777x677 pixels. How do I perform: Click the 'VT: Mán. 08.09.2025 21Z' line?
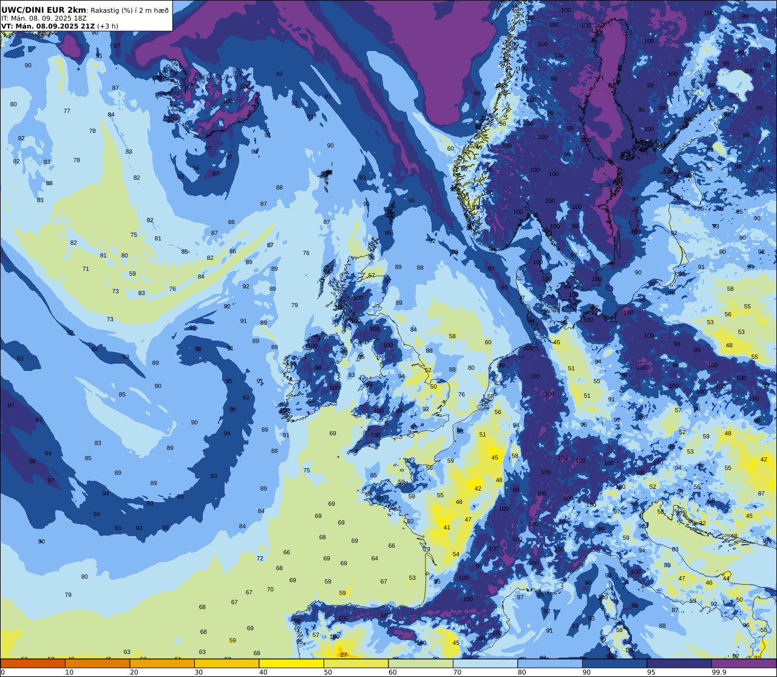click(x=48, y=26)
